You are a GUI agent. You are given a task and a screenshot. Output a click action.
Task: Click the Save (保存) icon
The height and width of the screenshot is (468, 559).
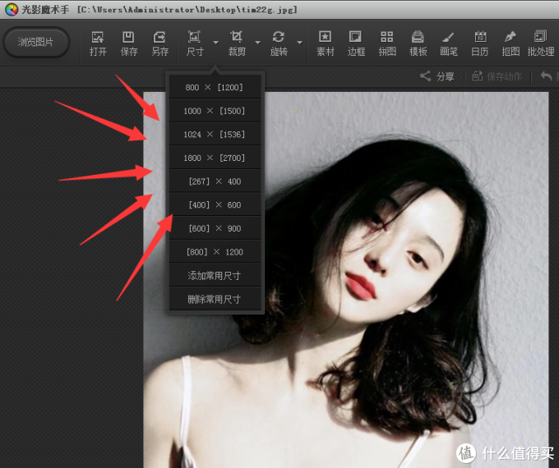(x=129, y=43)
